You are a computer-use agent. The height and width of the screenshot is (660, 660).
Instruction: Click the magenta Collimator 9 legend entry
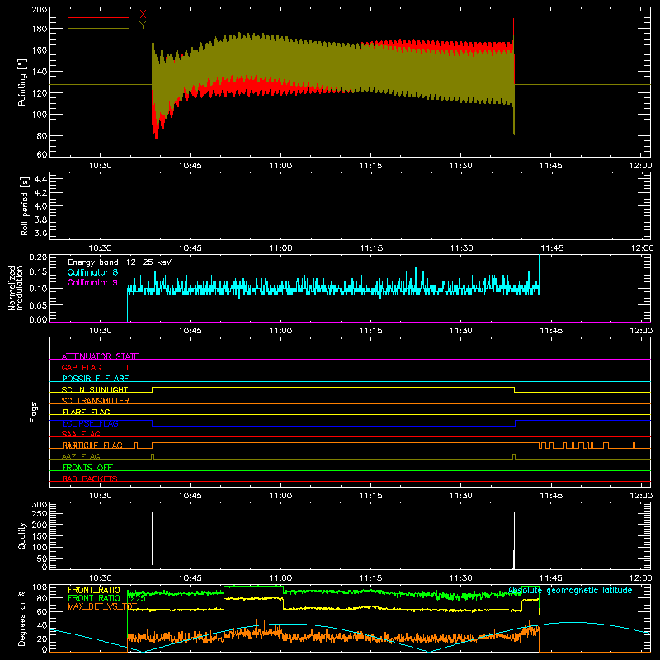click(x=92, y=282)
